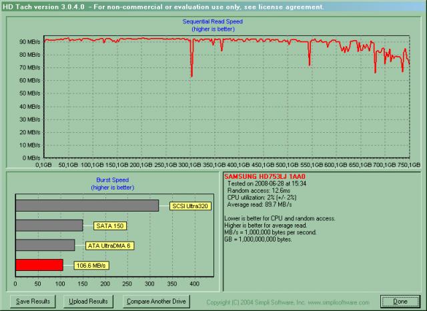Click the Done button
This screenshot has width=427, height=311.
pos(400,302)
